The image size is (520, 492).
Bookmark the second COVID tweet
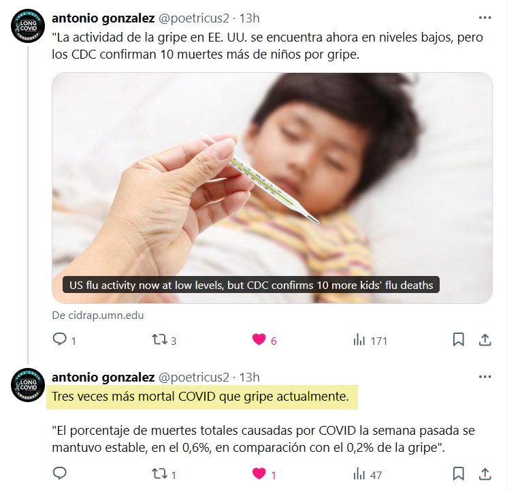458,474
